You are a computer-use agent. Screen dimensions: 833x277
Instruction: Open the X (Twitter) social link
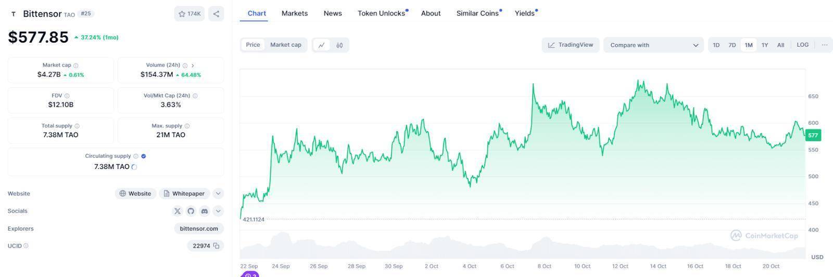coord(178,211)
